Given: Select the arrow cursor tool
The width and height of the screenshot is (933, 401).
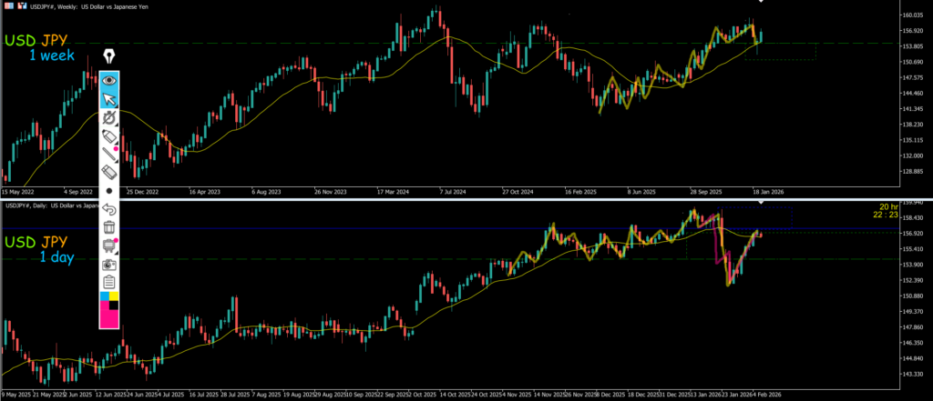Looking at the screenshot, I should tap(109, 99).
